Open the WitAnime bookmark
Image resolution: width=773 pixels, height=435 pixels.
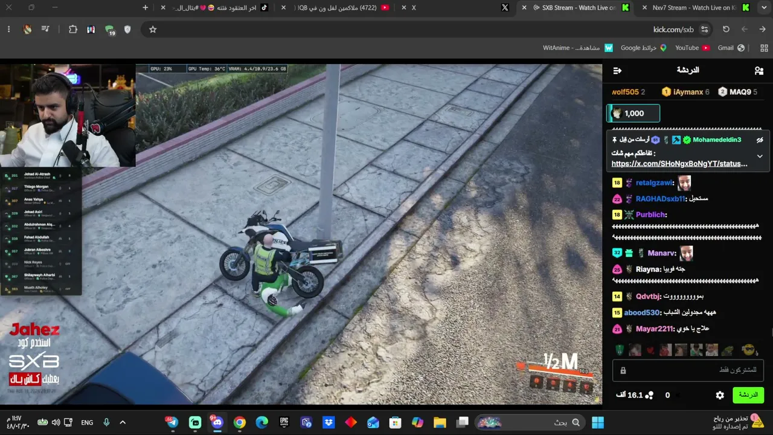click(x=578, y=48)
